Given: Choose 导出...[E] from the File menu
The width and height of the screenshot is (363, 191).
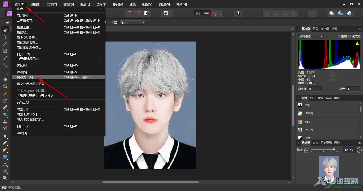Looking at the screenshot, I should pyautogui.click(x=58, y=109).
